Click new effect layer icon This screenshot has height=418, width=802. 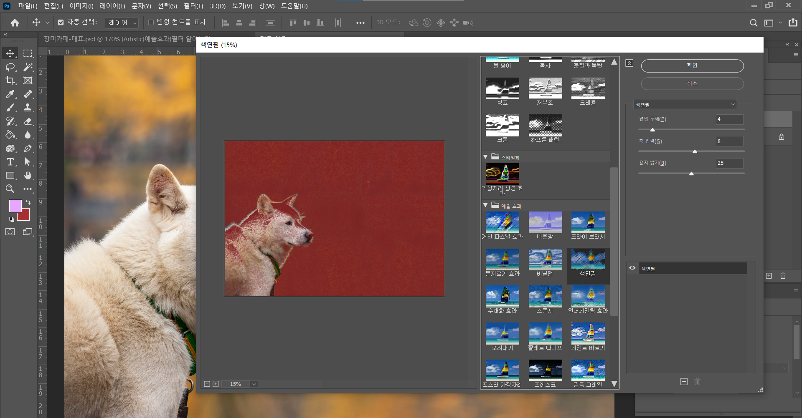click(684, 382)
